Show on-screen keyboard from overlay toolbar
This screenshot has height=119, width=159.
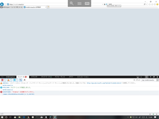point(87,3)
